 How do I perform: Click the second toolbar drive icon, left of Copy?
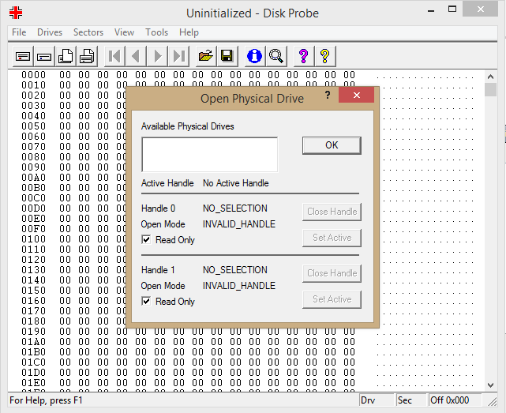tap(44, 57)
